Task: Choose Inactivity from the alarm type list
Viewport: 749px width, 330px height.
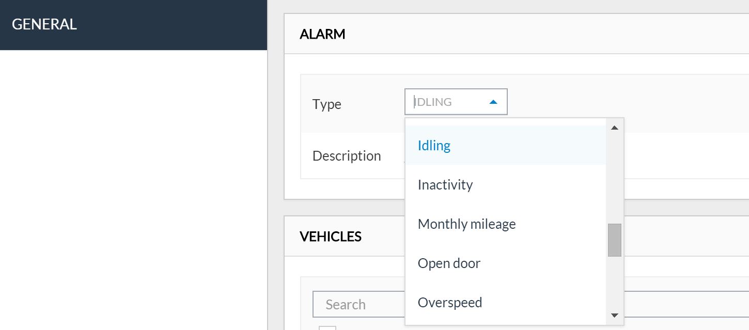Action: 445,185
